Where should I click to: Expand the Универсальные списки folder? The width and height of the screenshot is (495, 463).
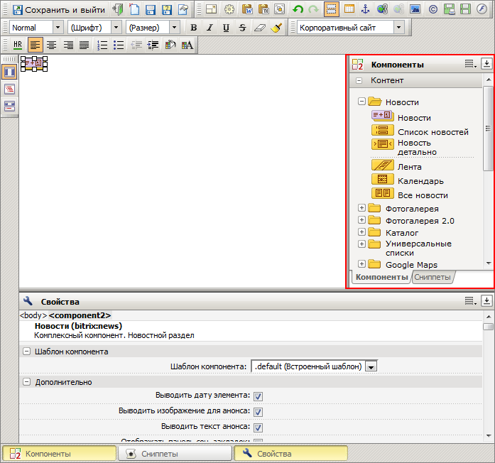point(361,244)
